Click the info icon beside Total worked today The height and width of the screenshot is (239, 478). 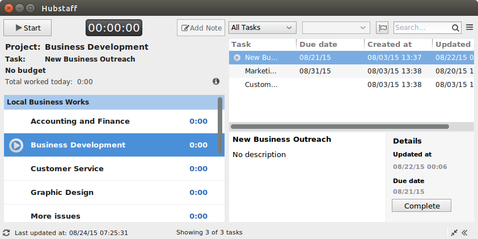point(216,81)
